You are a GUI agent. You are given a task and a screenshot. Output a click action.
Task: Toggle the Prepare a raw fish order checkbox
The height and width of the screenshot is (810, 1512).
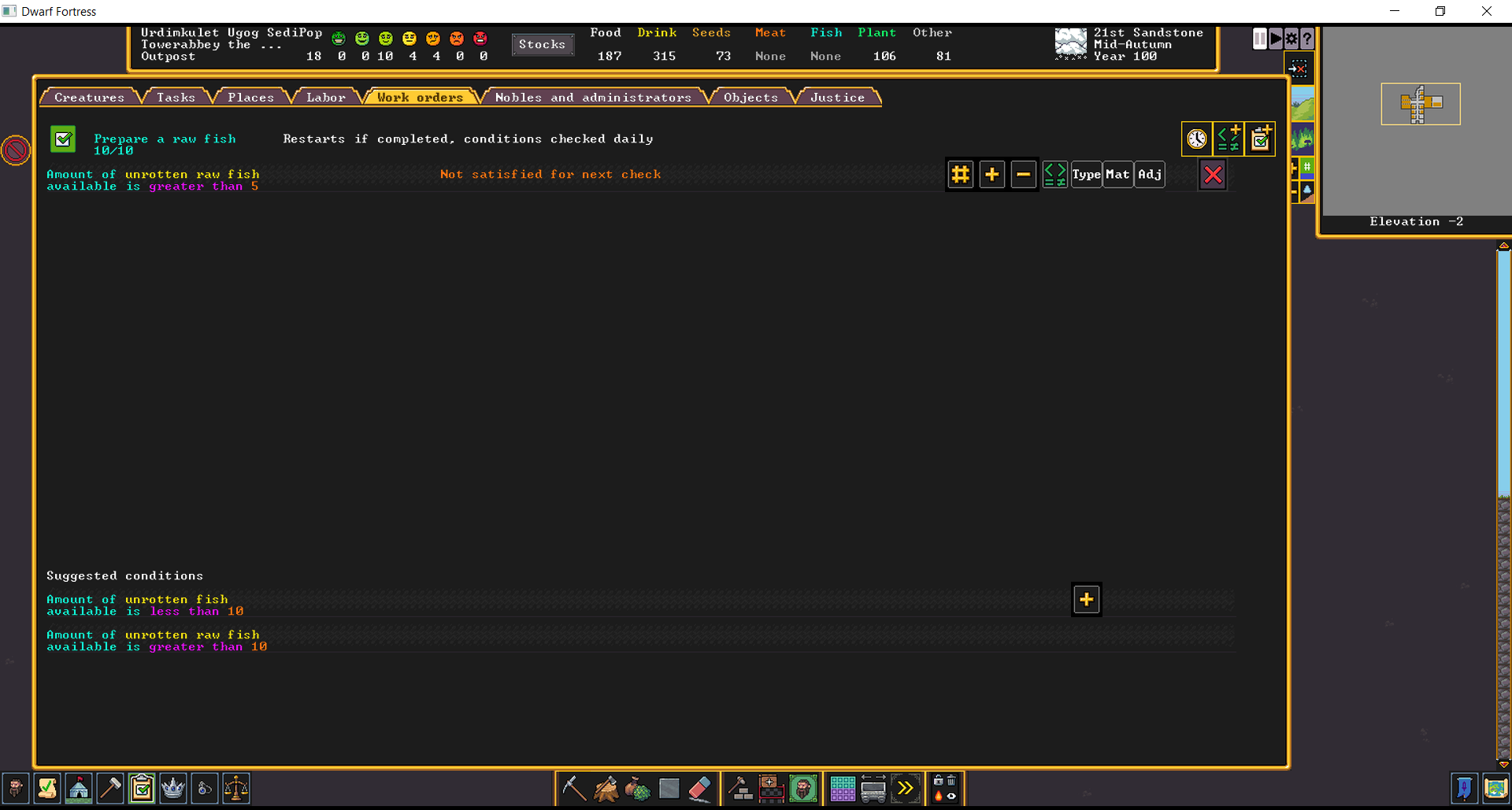(63, 139)
